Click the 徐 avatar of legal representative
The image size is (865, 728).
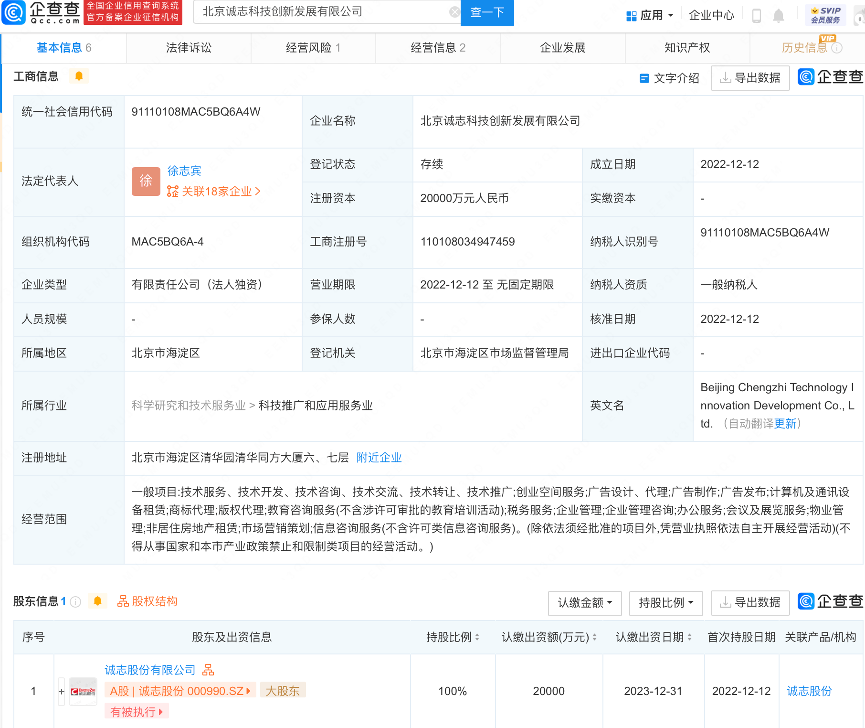[146, 181]
